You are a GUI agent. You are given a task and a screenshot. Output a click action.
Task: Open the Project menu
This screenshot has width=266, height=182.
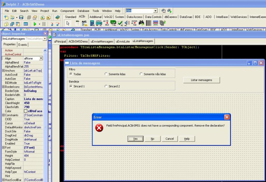coord(45,11)
